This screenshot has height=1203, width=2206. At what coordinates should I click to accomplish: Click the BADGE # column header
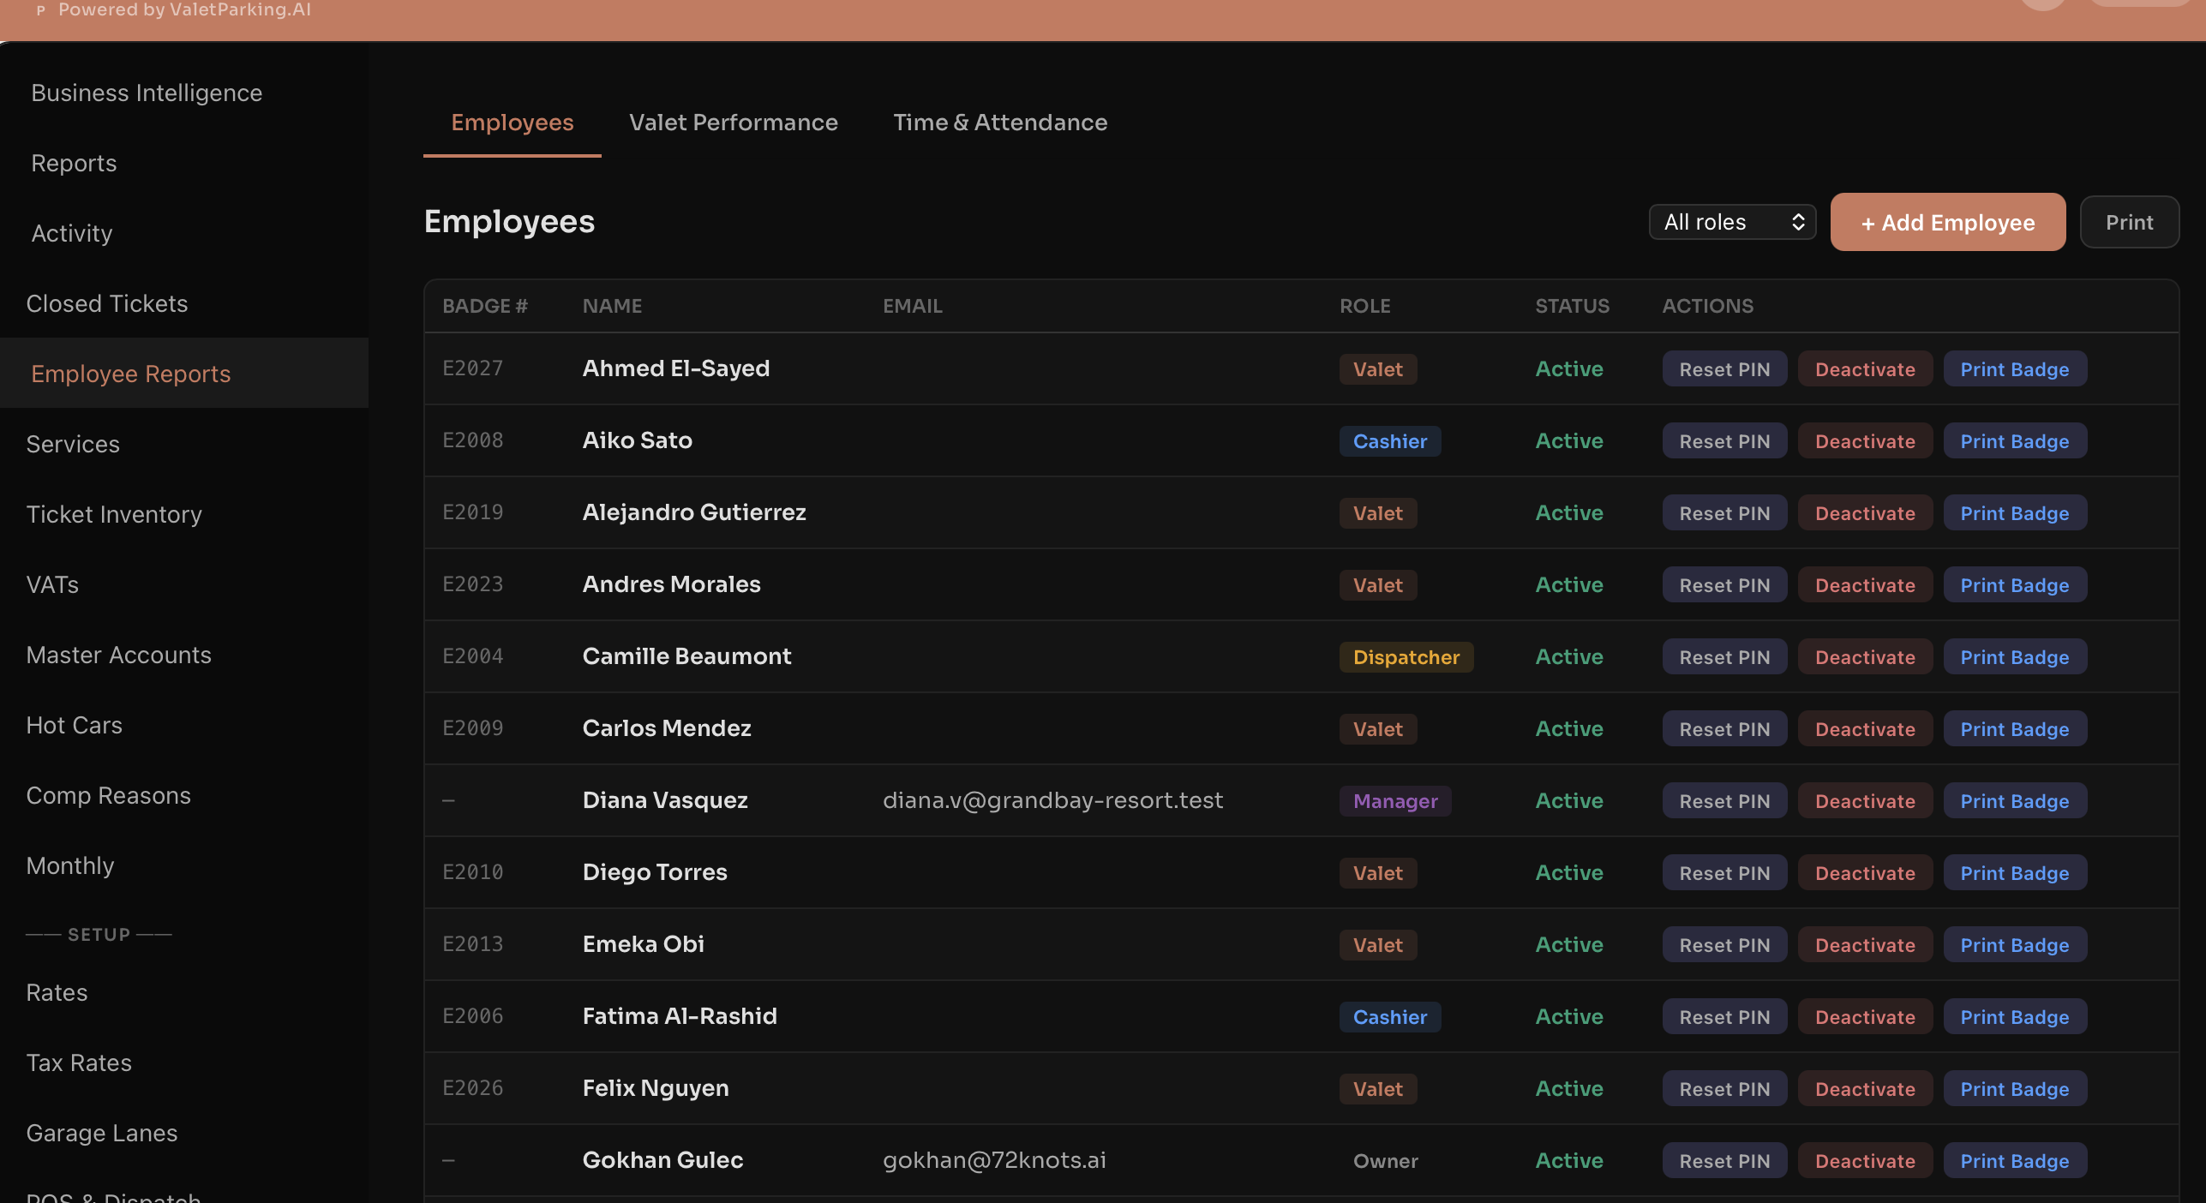485,306
